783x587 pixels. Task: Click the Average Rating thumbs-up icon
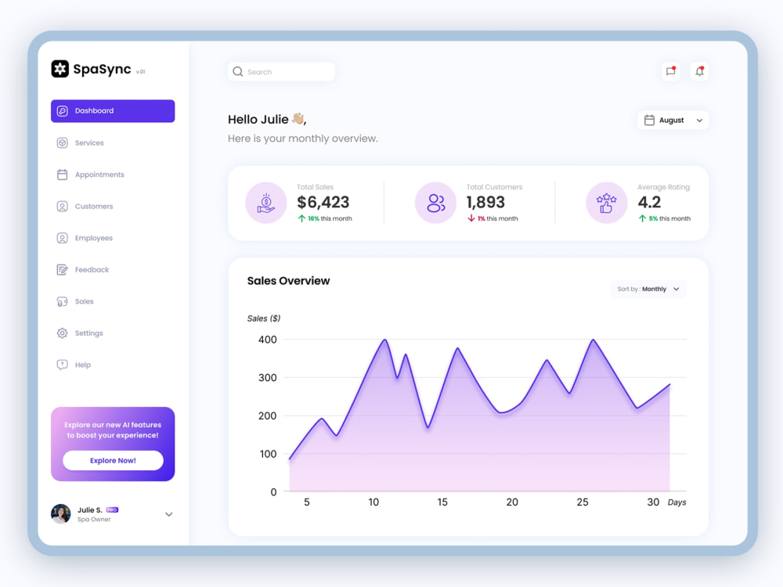click(606, 203)
